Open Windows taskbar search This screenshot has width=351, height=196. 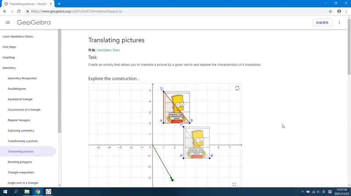coord(16,192)
